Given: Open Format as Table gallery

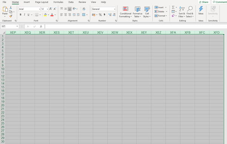Looking at the screenshot, I should coord(137,12).
